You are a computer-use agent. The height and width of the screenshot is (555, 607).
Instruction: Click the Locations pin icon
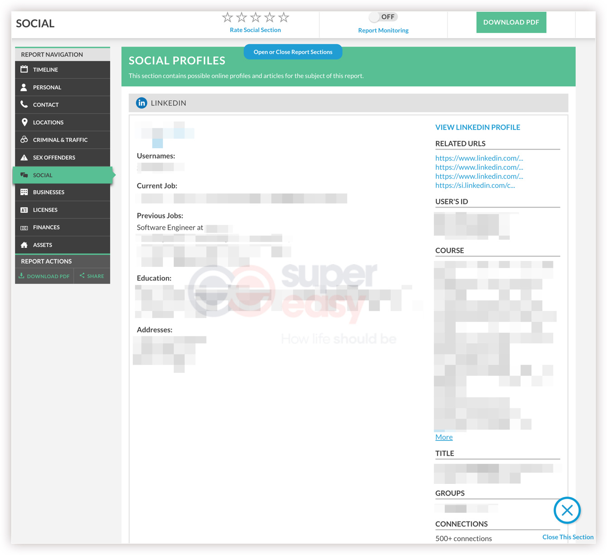(24, 122)
